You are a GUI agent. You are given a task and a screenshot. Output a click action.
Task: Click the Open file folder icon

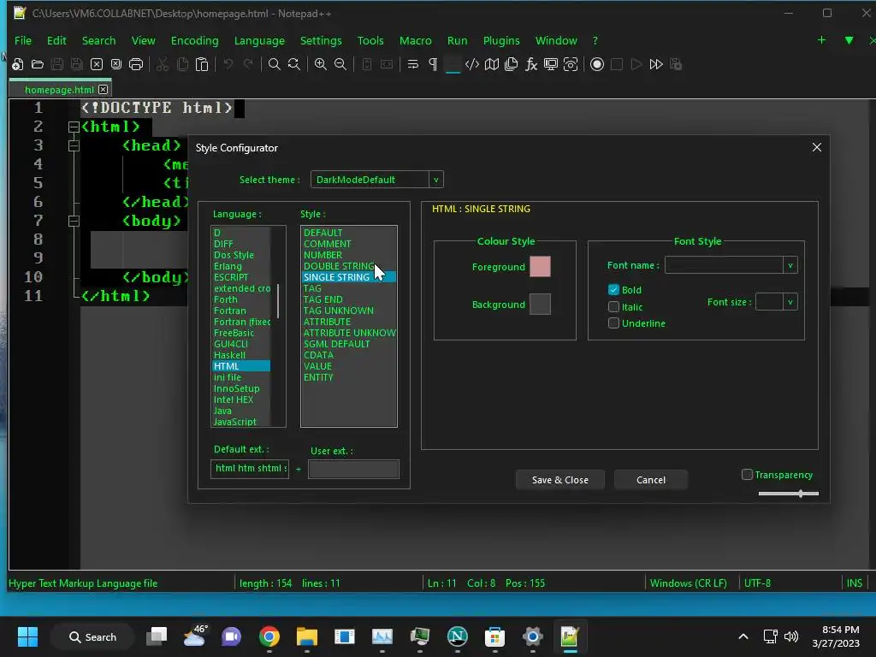(x=38, y=64)
